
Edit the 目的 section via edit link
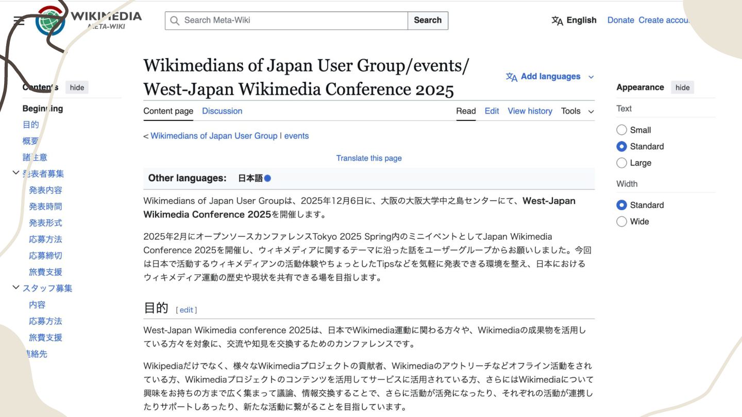coord(187,310)
